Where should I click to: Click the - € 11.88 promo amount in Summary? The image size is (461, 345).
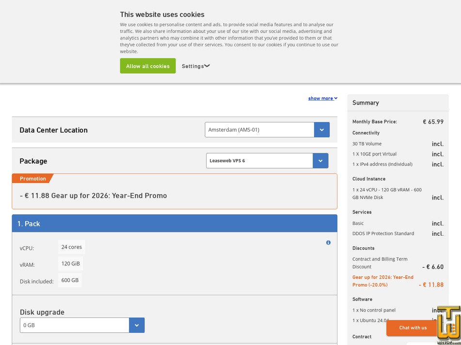431,285
